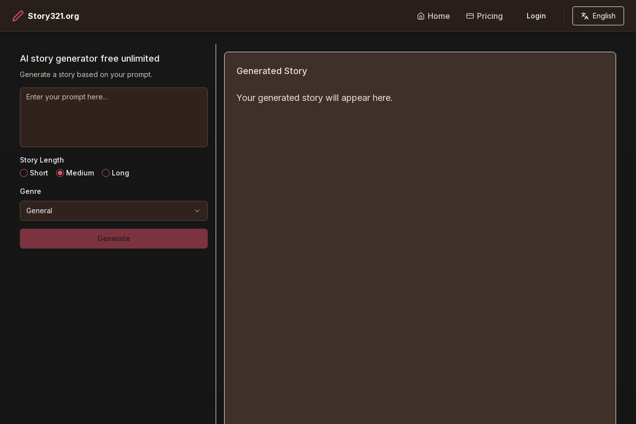Focus the story prompt text area
The height and width of the screenshot is (424, 636).
(x=114, y=117)
